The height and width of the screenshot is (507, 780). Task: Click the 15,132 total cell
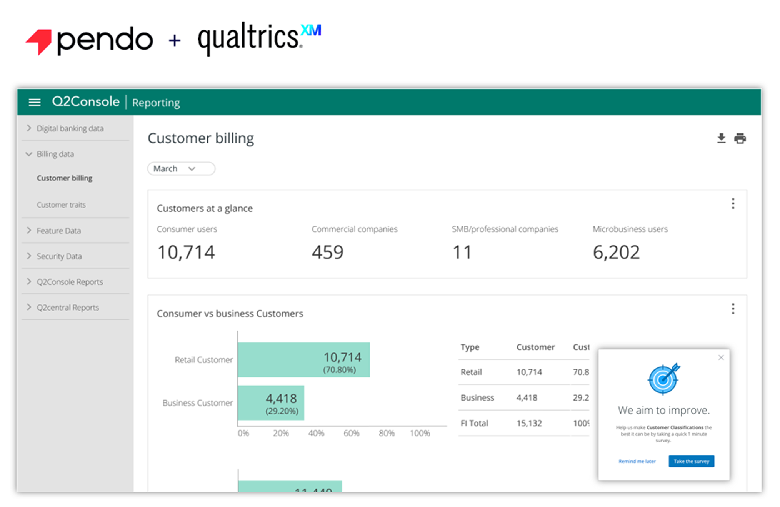(x=529, y=423)
